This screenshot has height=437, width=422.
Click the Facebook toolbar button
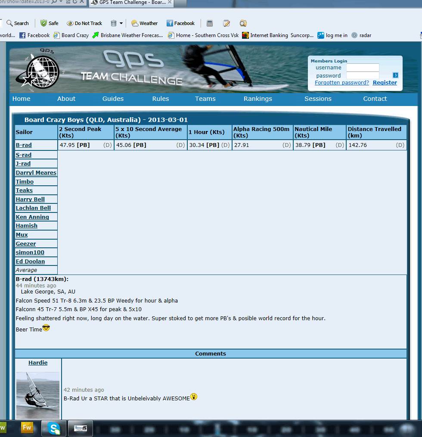pos(180,23)
